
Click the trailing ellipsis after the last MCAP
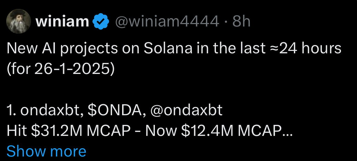click(x=288, y=132)
